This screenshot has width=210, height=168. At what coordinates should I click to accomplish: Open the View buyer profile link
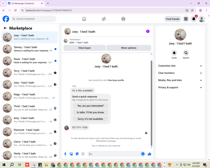tap(115, 80)
